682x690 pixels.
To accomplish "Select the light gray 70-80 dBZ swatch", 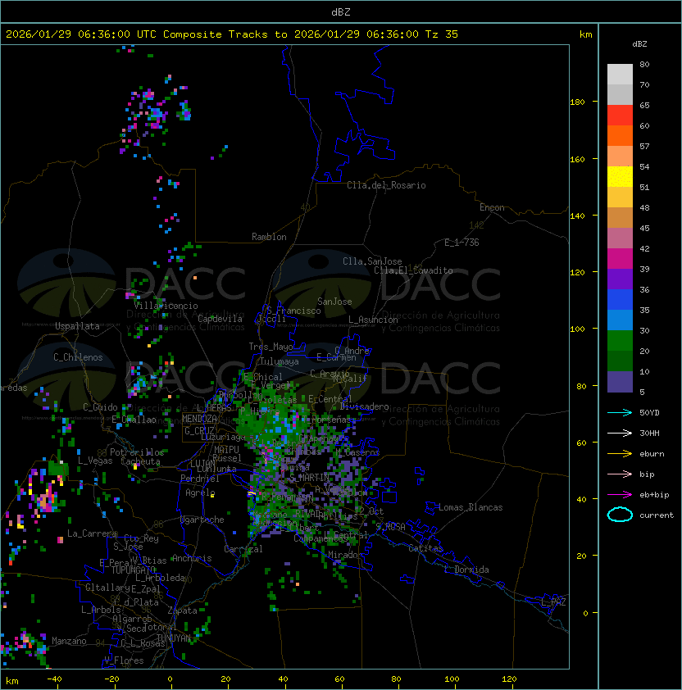I will point(620,75).
